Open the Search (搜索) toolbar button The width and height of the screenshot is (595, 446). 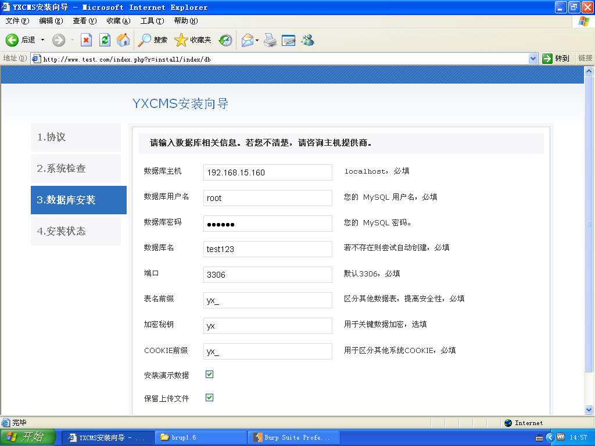click(153, 40)
